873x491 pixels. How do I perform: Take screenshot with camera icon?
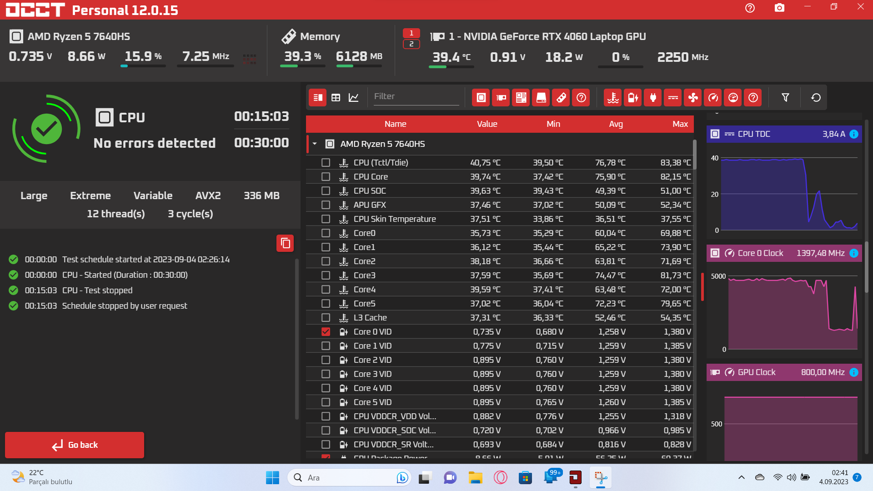(x=779, y=8)
